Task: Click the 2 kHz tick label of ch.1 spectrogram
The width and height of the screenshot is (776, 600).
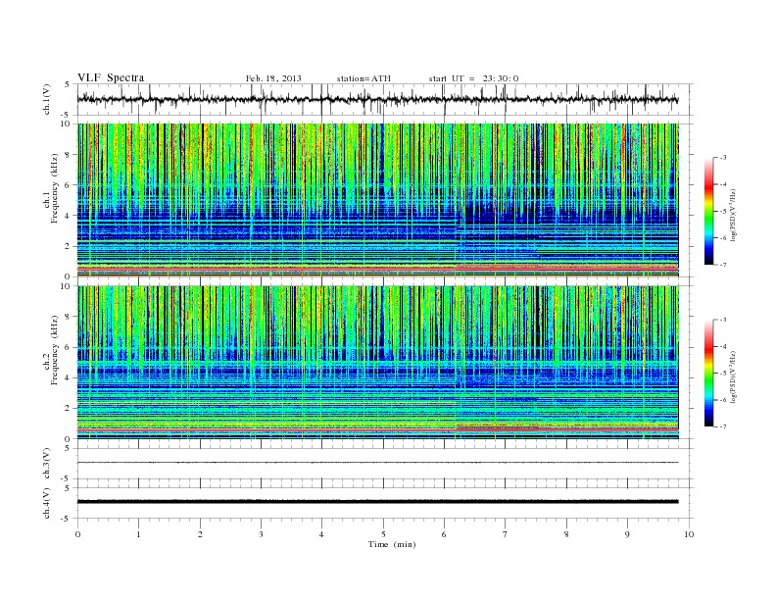Action: (x=69, y=246)
